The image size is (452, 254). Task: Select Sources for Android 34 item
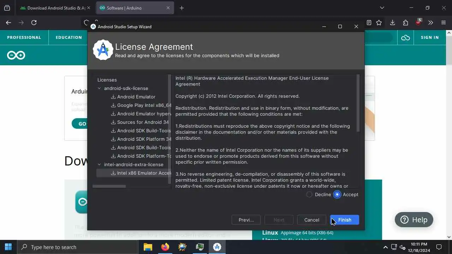[x=143, y=122]
